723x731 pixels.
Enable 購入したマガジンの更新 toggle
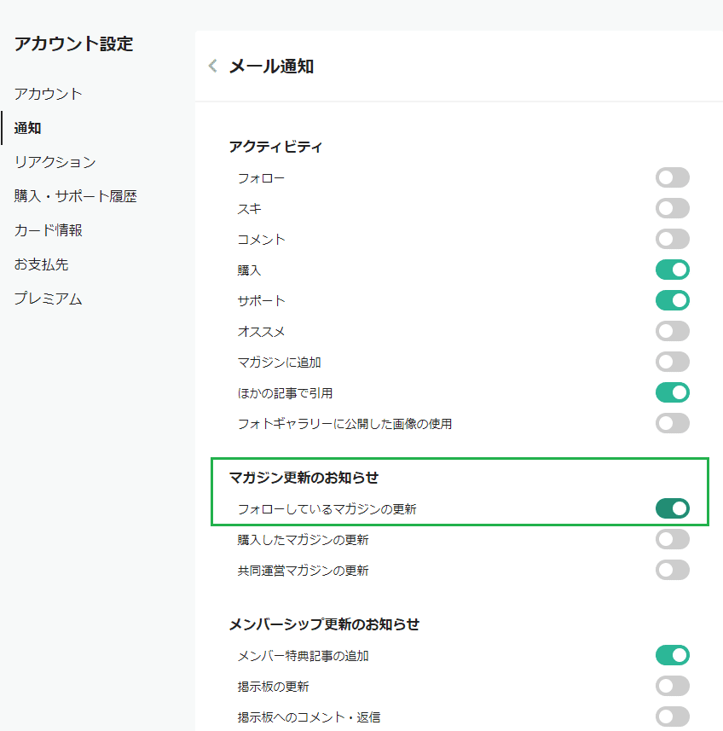tap(672, 540)
